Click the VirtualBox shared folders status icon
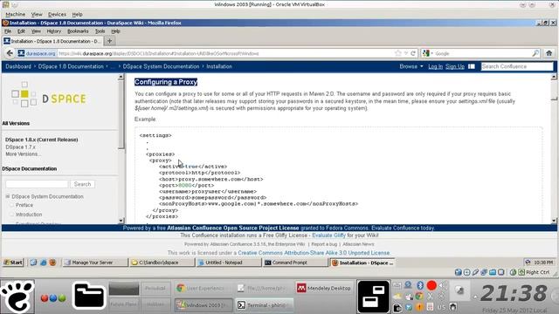Viewport: 559px width, 314px height. [493, 272]
